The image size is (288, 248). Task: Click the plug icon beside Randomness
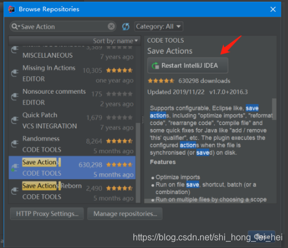(x=15, y=144)
